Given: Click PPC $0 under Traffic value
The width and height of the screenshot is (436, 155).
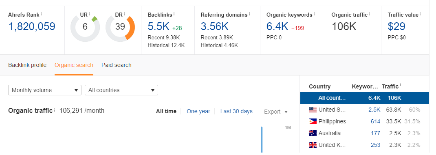Looking at the screenshot, I should pyautogui.click(x=396, y=37).
